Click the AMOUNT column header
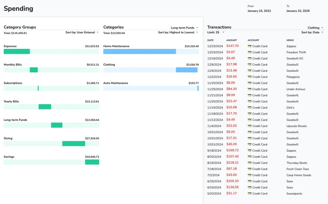The height and width of the screenshot is (204, 328). pyautogui.click(x=231, y=40)
